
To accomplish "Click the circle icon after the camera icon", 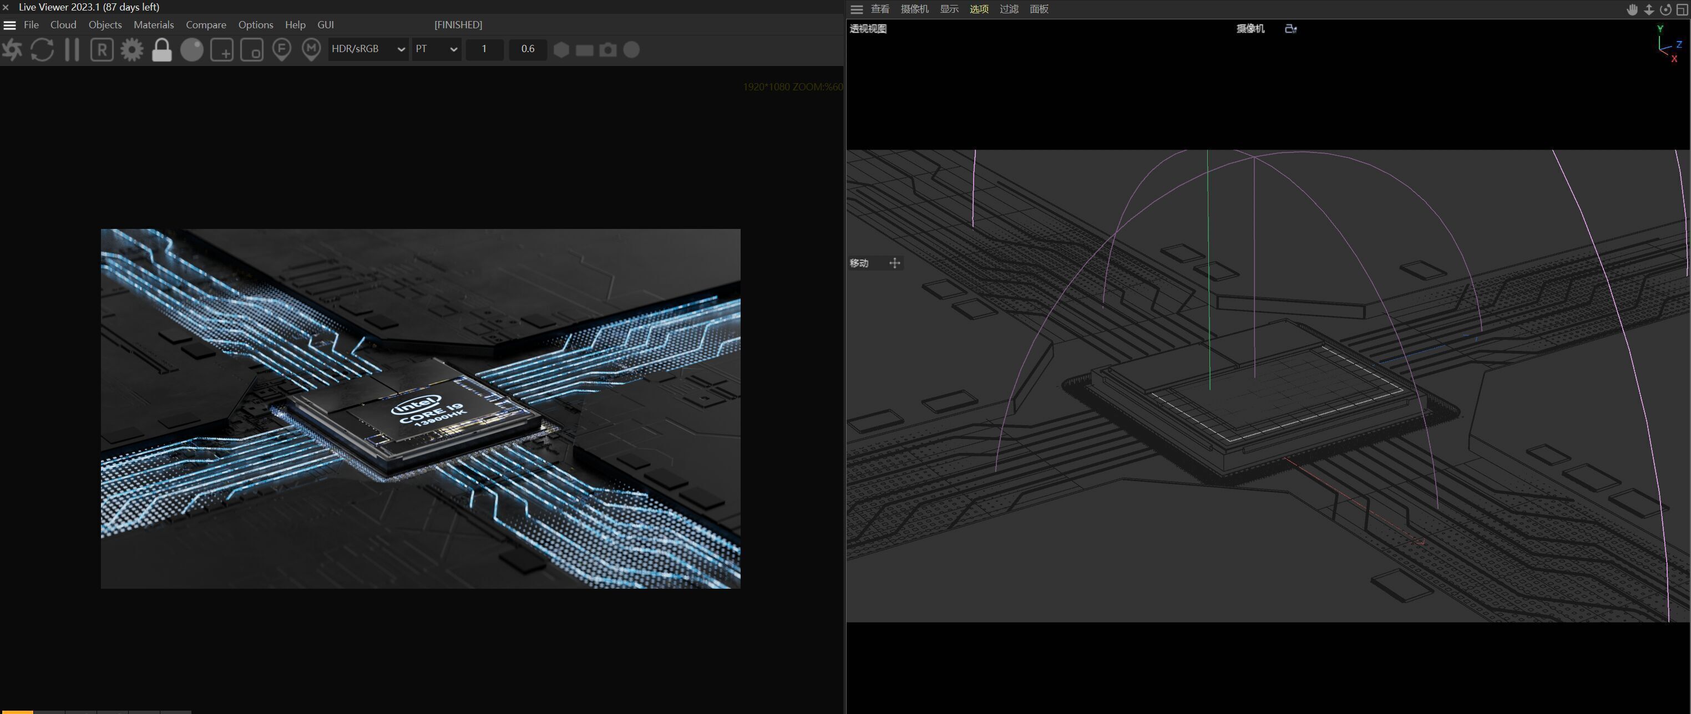I will [x=631, y=50].
